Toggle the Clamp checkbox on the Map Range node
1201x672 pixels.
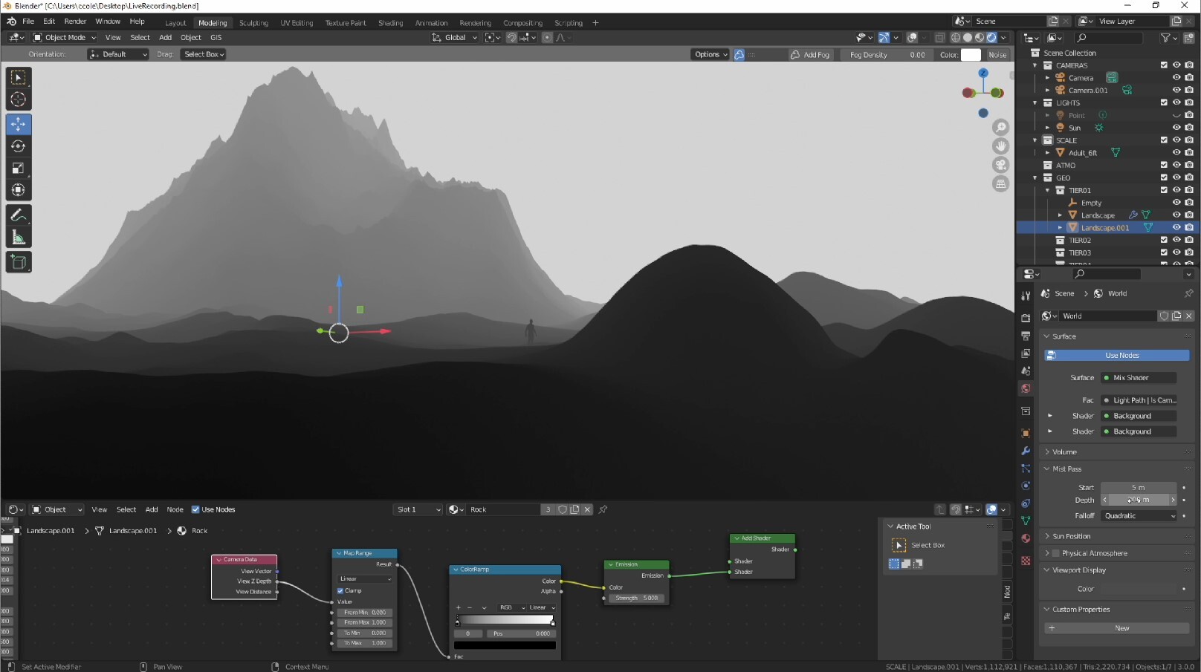[x=340, y=591]
